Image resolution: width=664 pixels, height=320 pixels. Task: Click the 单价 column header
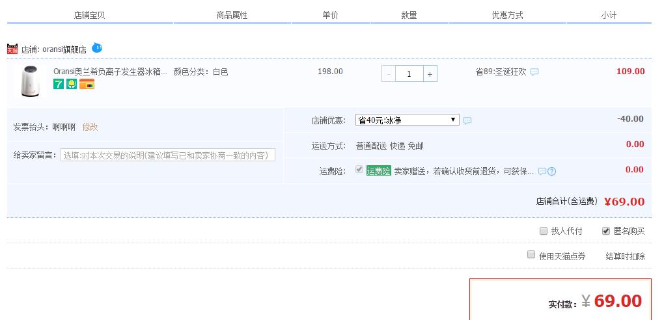point(330,15)
